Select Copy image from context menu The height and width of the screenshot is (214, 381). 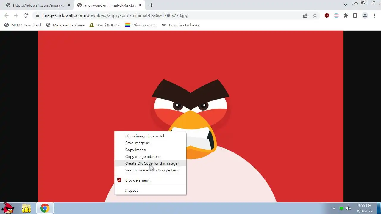coord(150,150)
